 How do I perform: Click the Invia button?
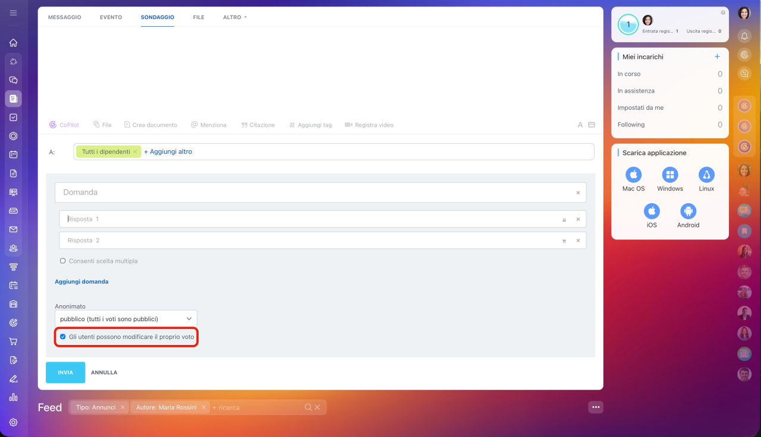(65, 372)
